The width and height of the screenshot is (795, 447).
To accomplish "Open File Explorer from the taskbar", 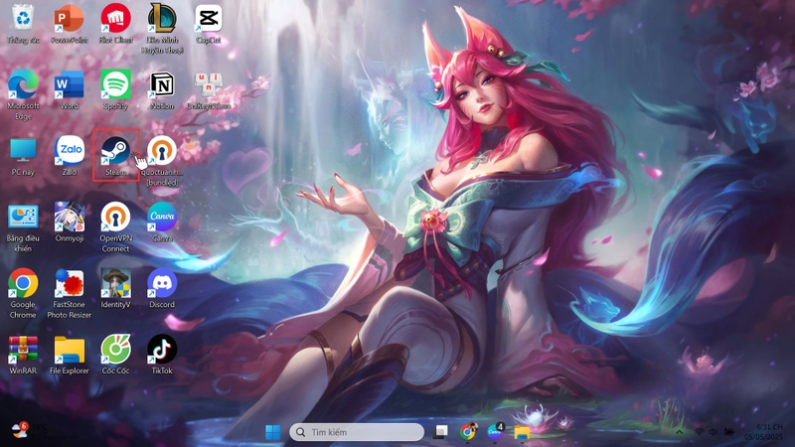I will pyautogui.click(x=522, y=432).
